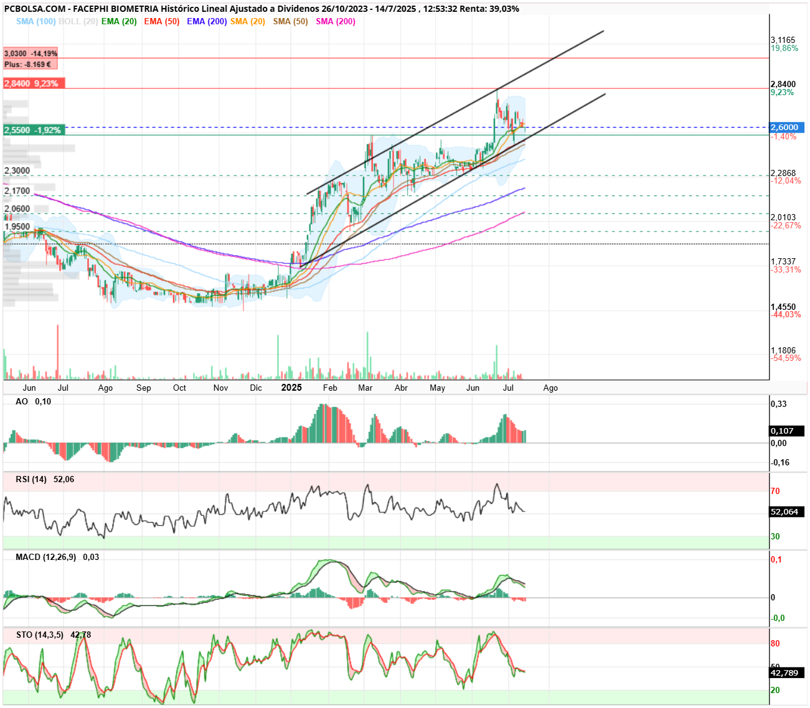Click the Dic month on time axis
The height and width of the screenshot is (708, 810).
256,388
